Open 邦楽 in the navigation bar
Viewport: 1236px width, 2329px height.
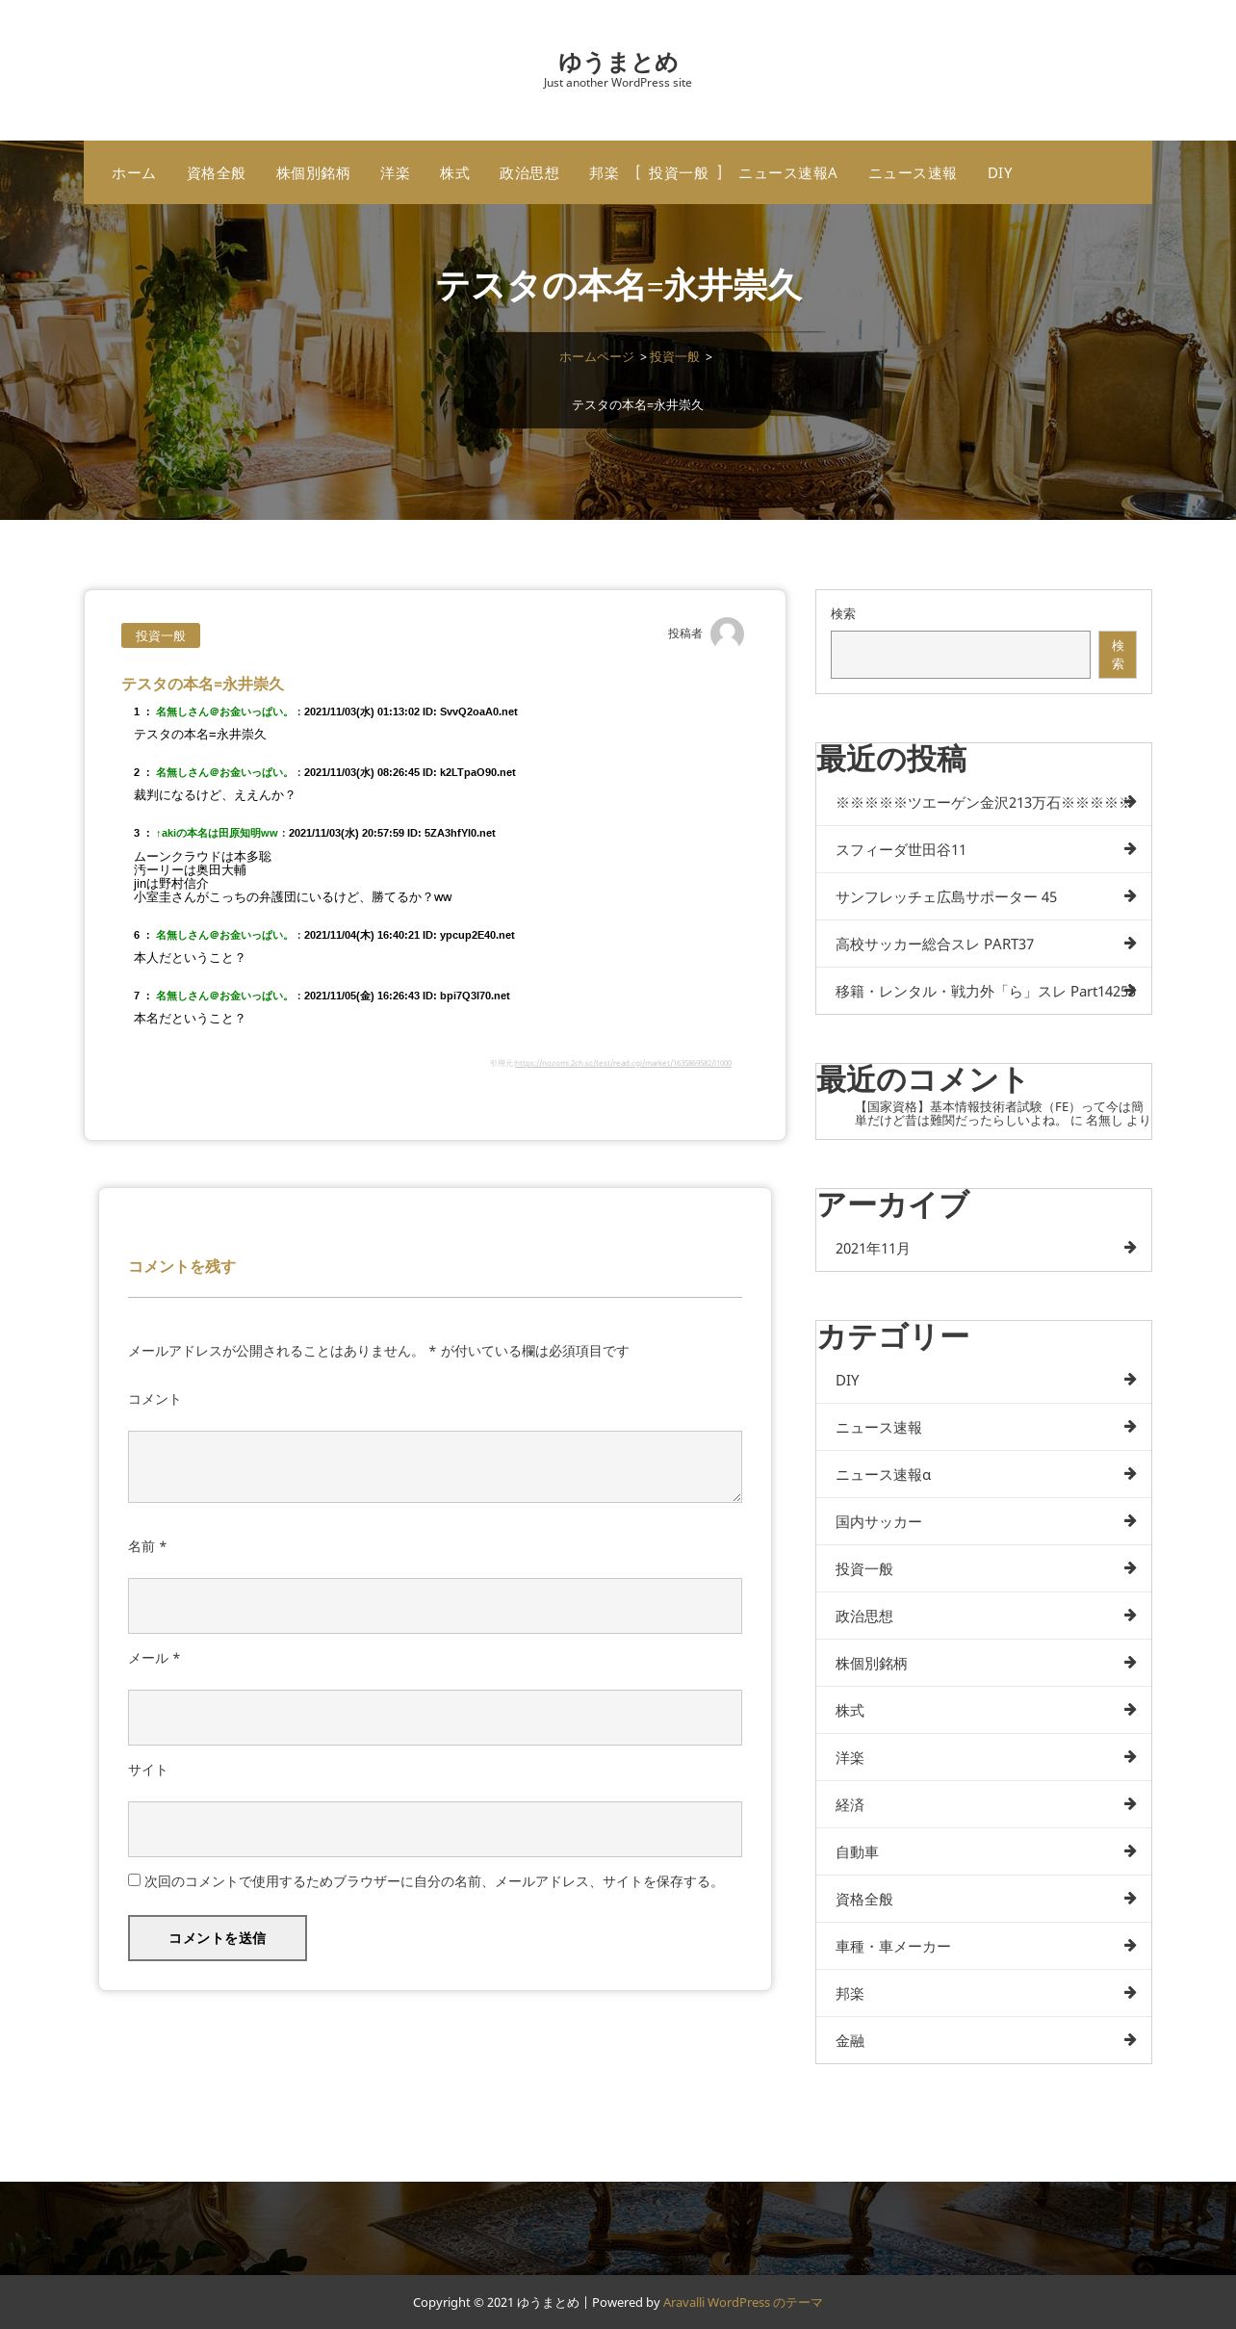pyautogui.click(x=604, y=173)
